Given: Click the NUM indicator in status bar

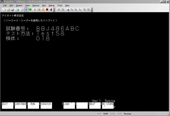Looking at the screenshot, I should 105,114.
